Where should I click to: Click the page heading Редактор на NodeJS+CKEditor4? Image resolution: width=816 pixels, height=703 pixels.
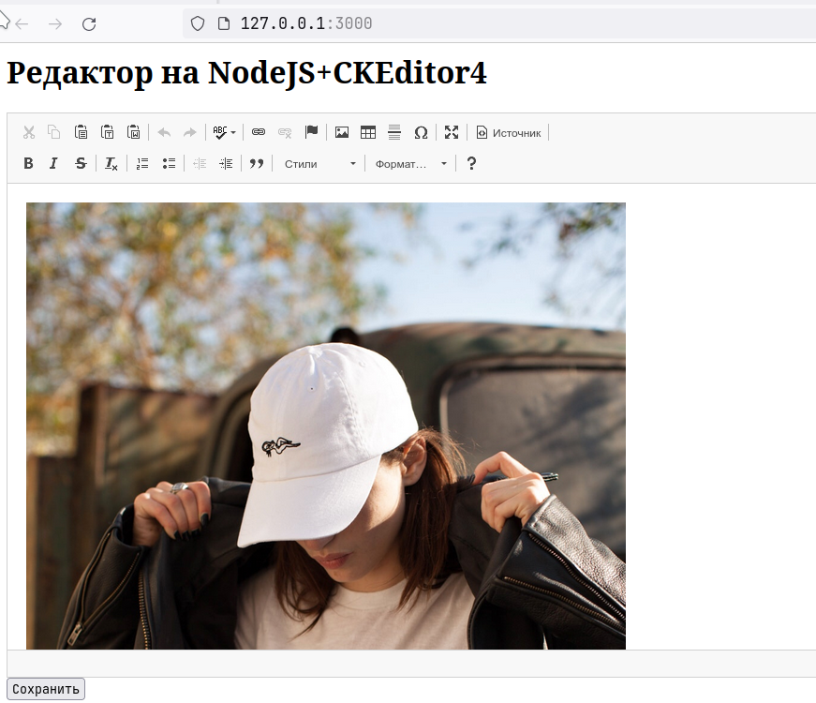point(246,72)
